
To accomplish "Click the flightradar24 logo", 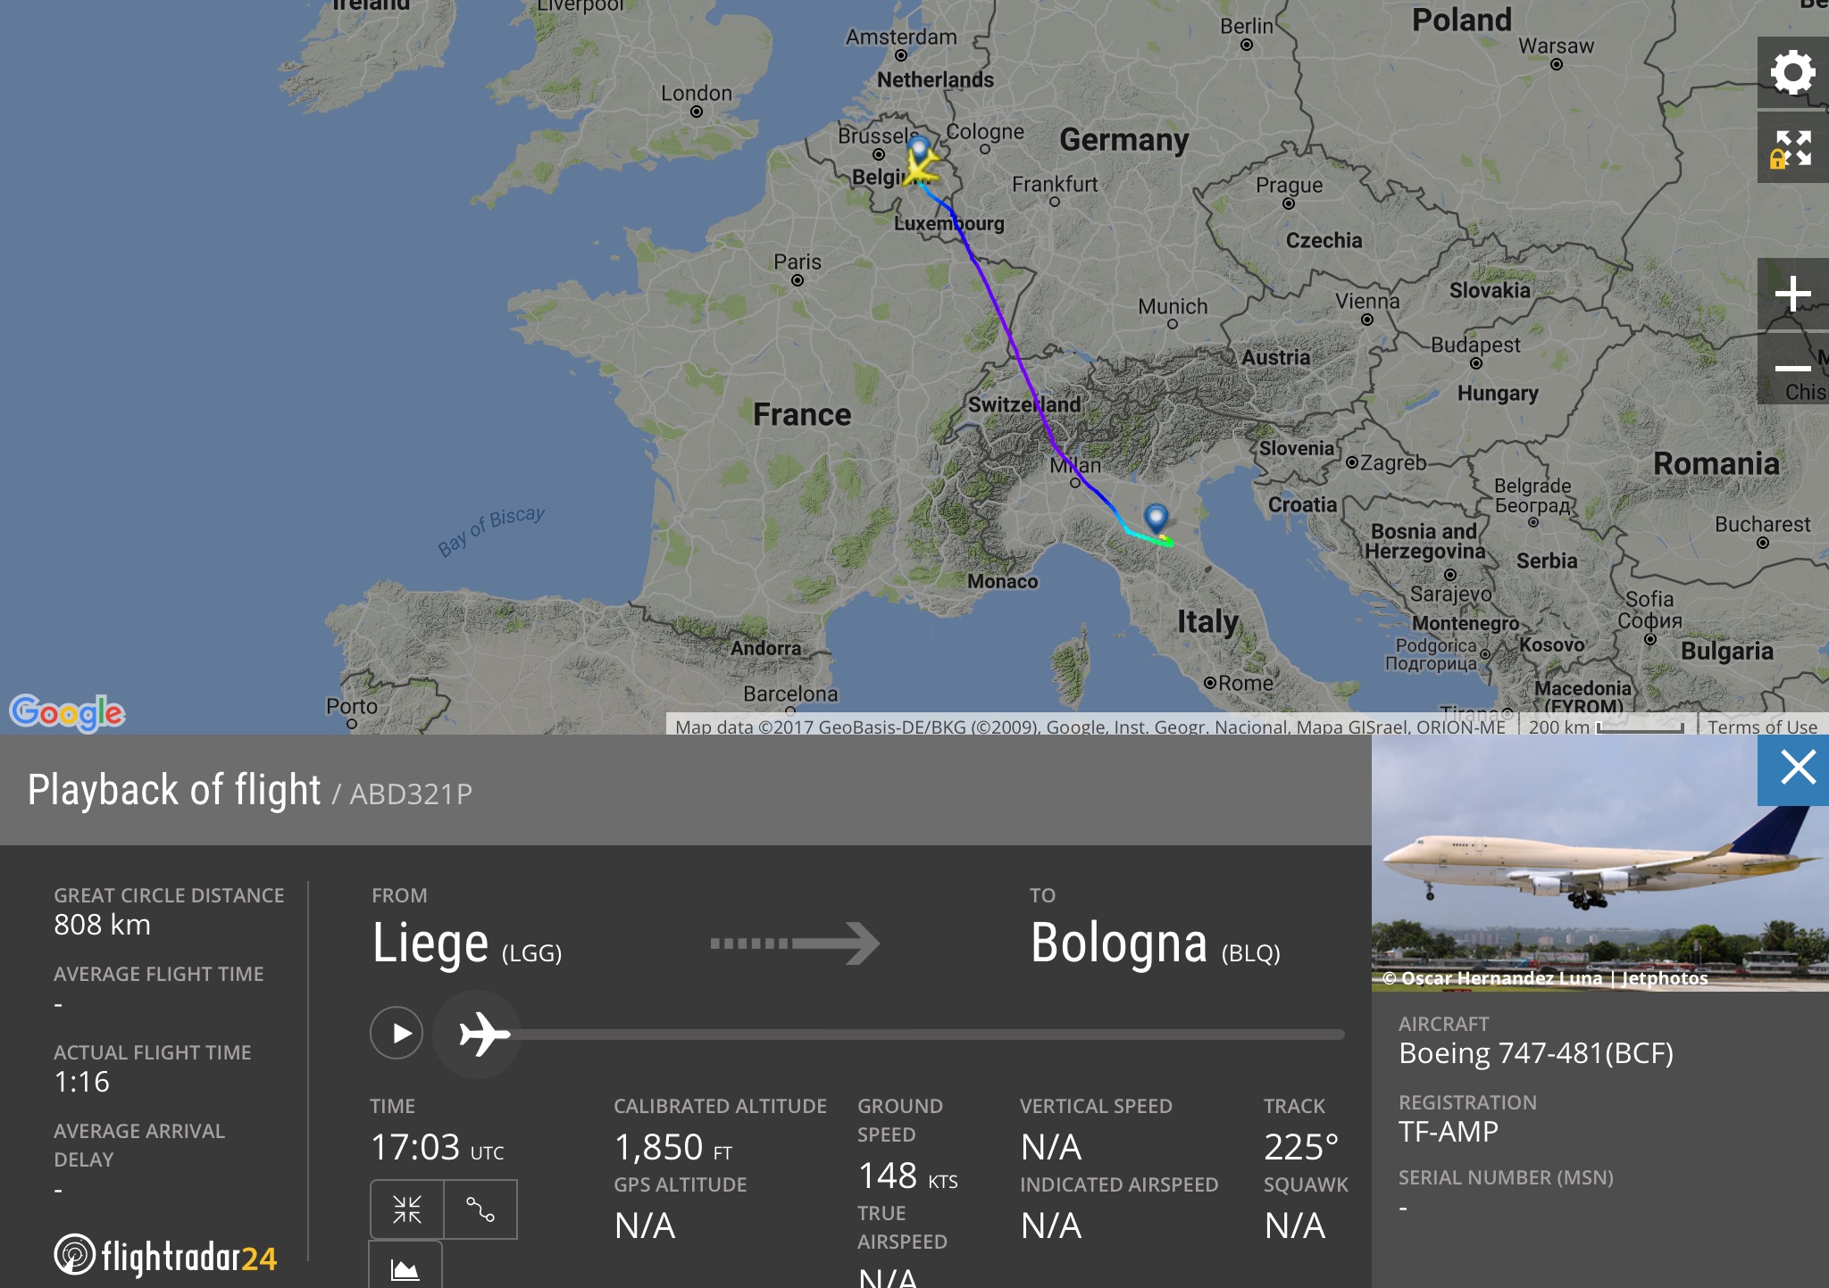I will point(166,1256).
